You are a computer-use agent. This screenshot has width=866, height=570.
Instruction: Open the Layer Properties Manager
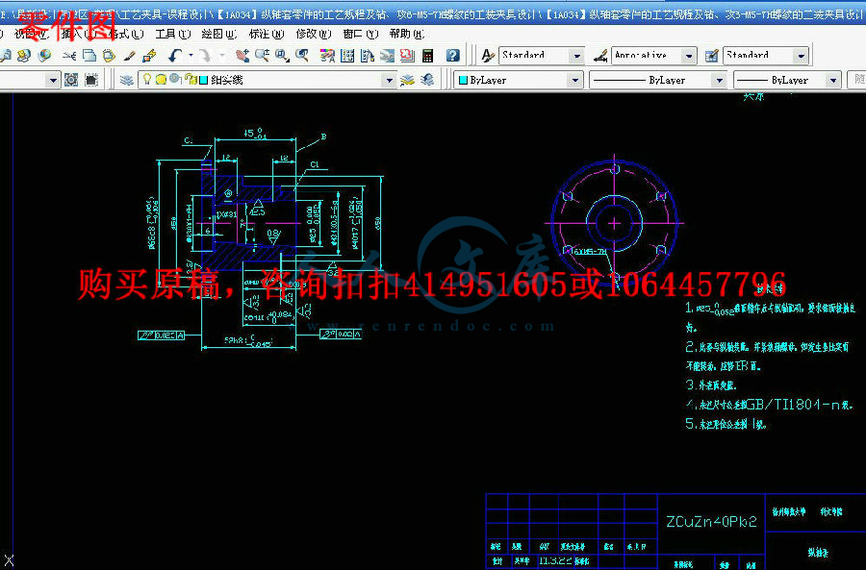click(x=127, y=80)
